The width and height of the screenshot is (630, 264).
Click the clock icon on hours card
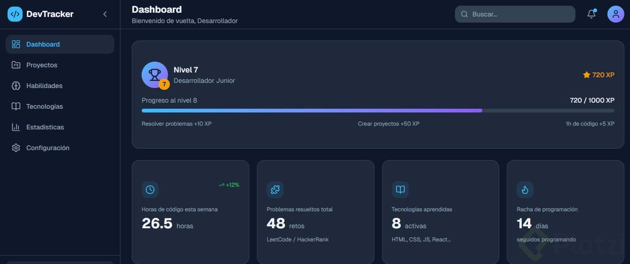(x=150, y=190)
